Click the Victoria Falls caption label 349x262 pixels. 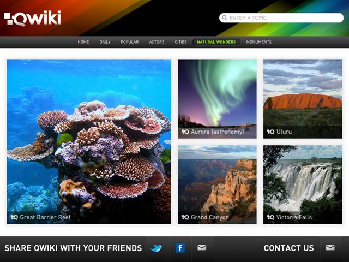(294, 217)
